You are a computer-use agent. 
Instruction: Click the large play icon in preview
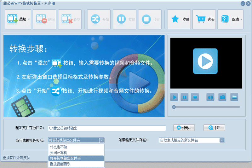click(205, 61)
